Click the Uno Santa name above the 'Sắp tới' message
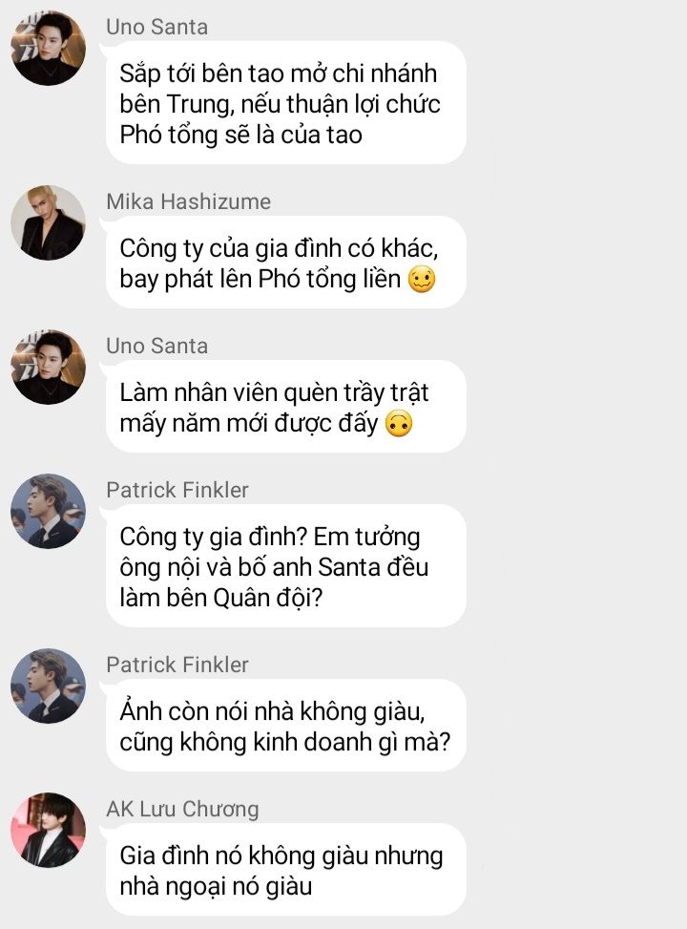 (x=156, y=27)
